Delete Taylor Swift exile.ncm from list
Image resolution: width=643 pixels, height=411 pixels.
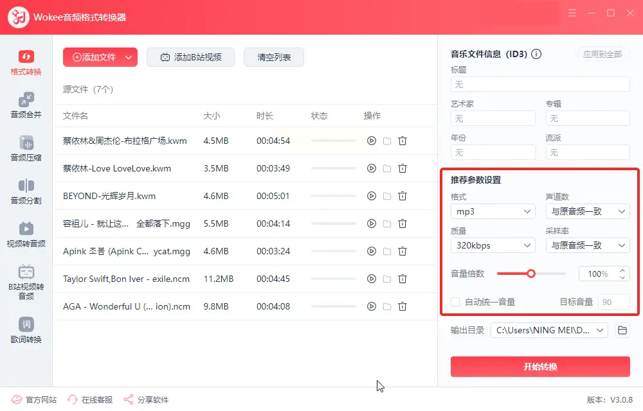coord(403,279)
